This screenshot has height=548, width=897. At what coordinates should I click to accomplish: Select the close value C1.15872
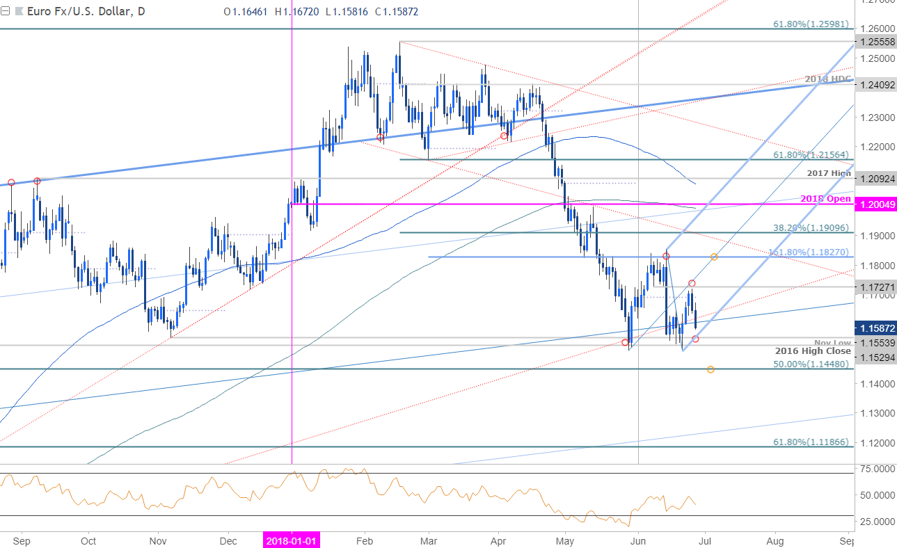(x=397, y=12)
